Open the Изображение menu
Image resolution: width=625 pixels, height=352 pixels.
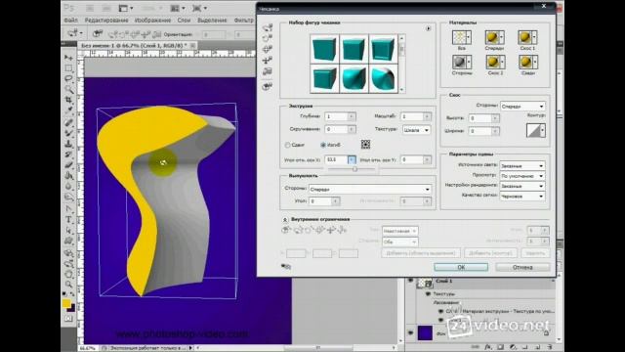152,20
